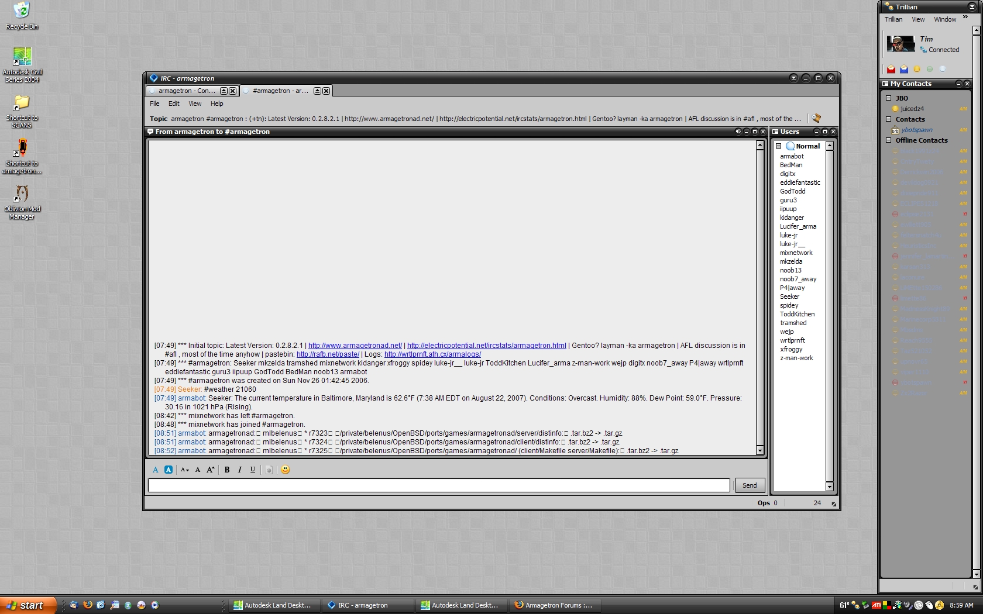Switch to the armagetron - Con... tab

[186, 91]
